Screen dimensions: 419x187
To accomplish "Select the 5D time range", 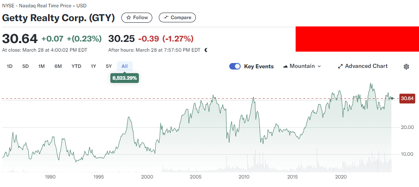I will 25,66.
